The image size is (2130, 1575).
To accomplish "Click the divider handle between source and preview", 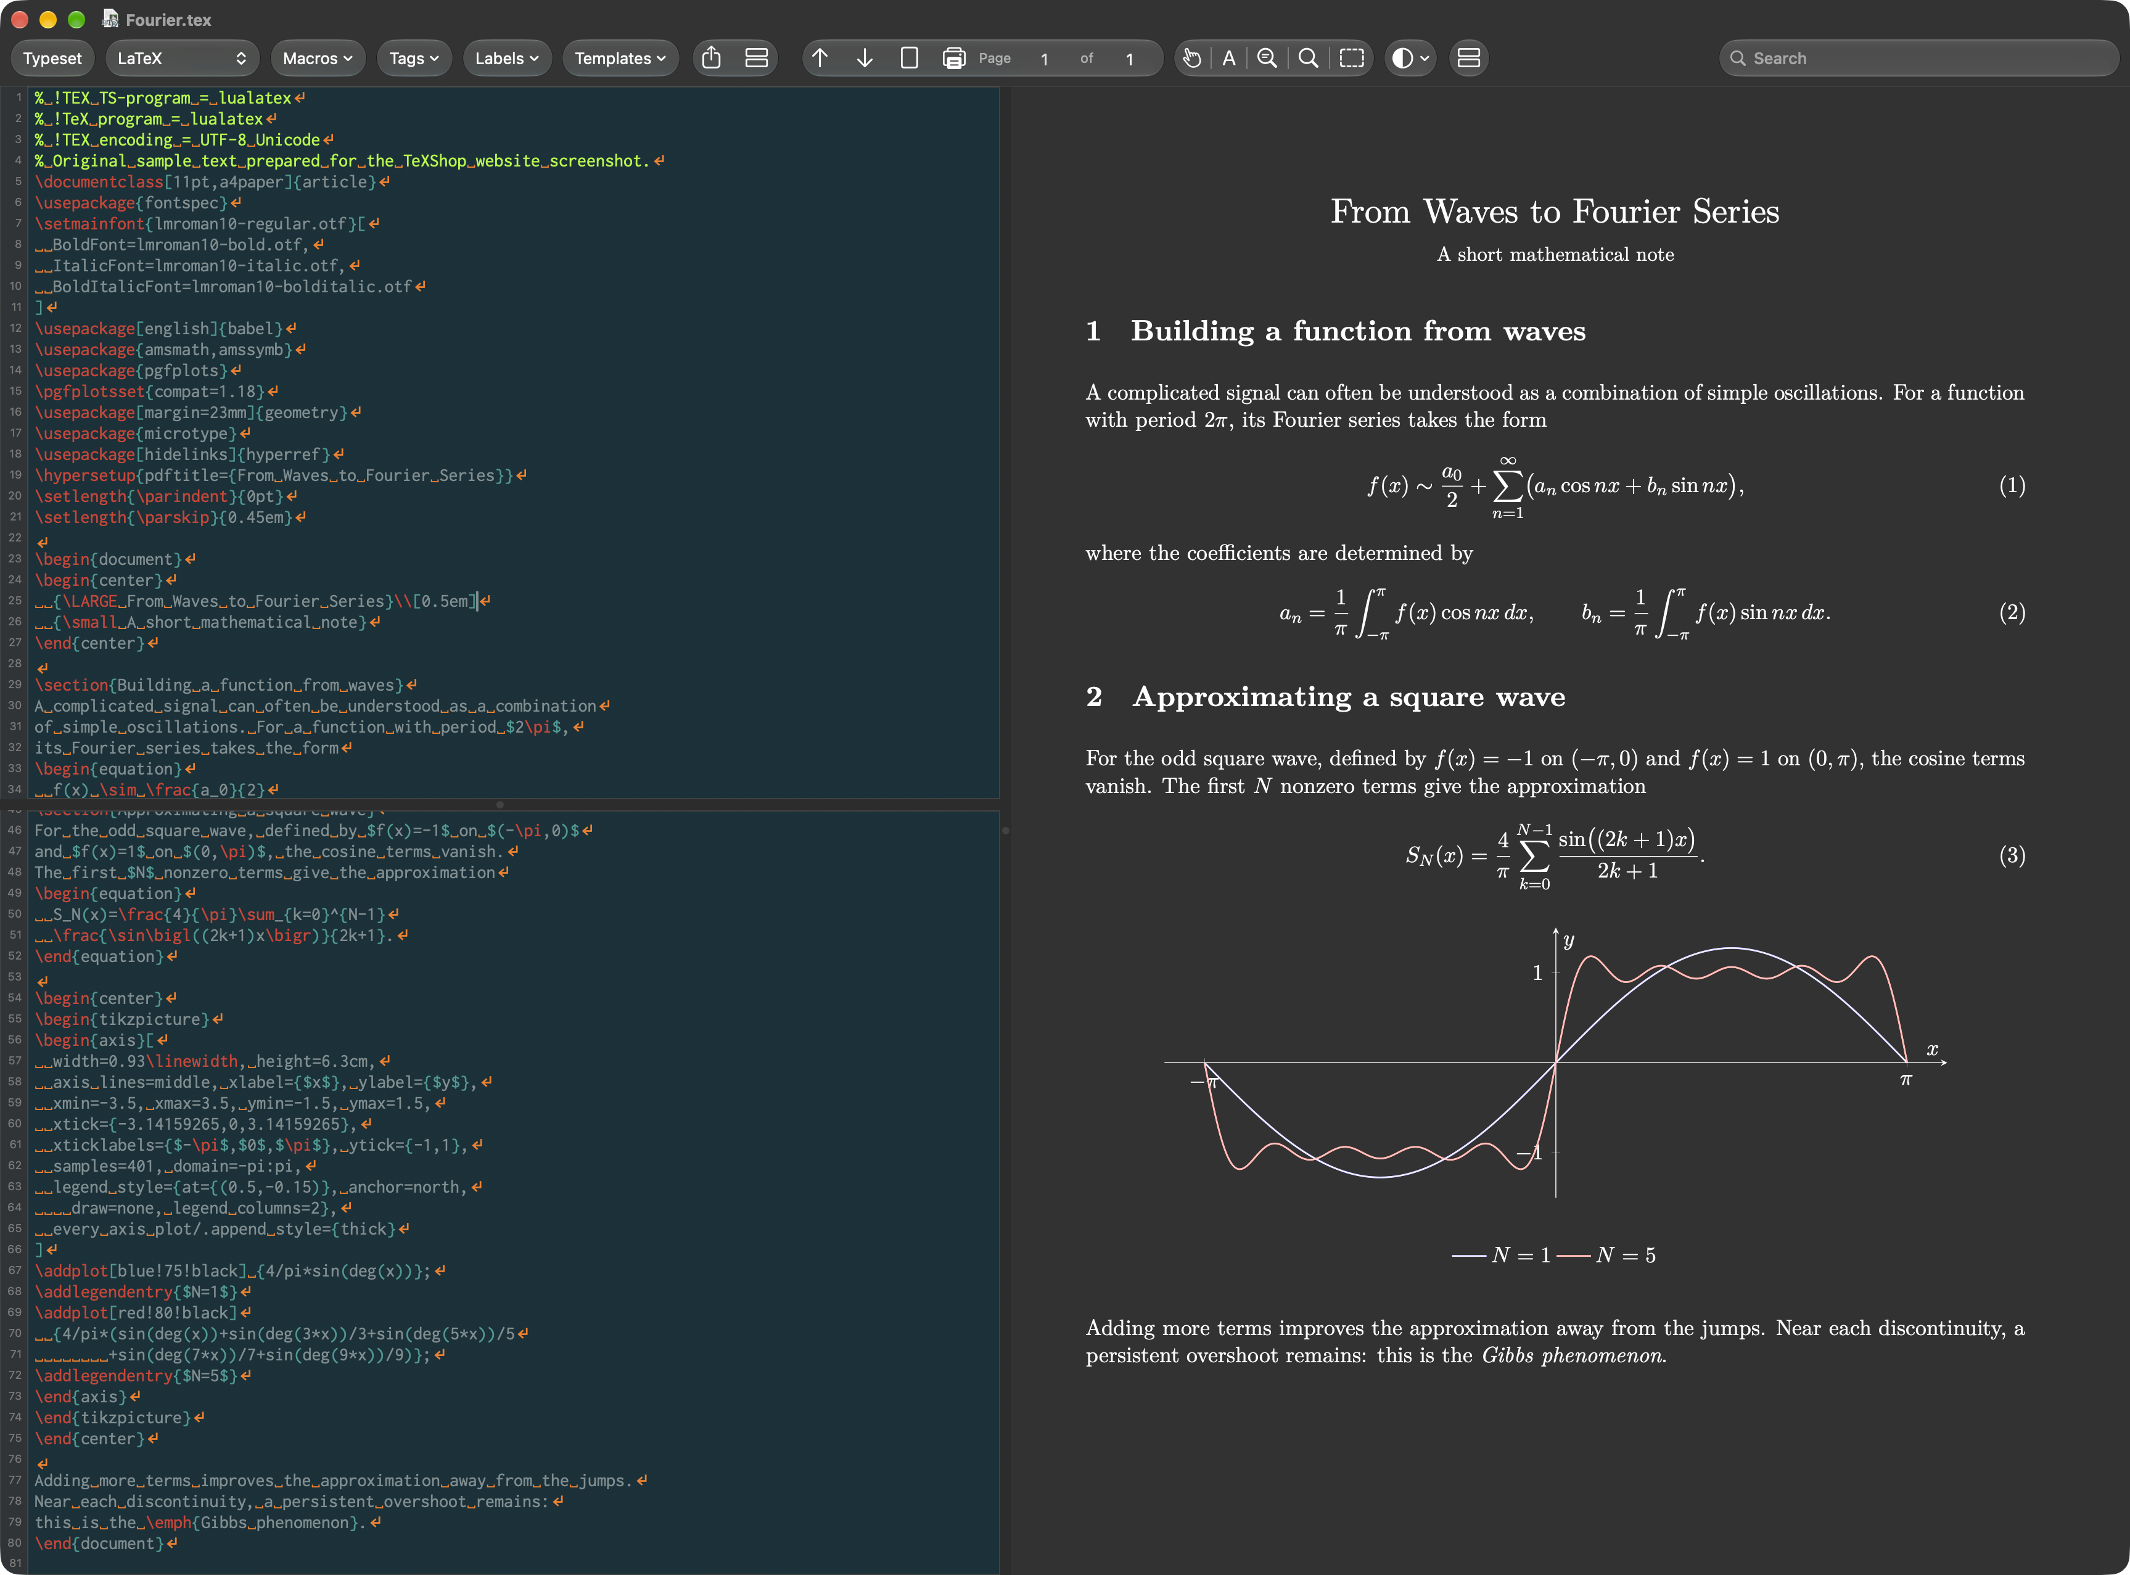I will [1006, 831].
